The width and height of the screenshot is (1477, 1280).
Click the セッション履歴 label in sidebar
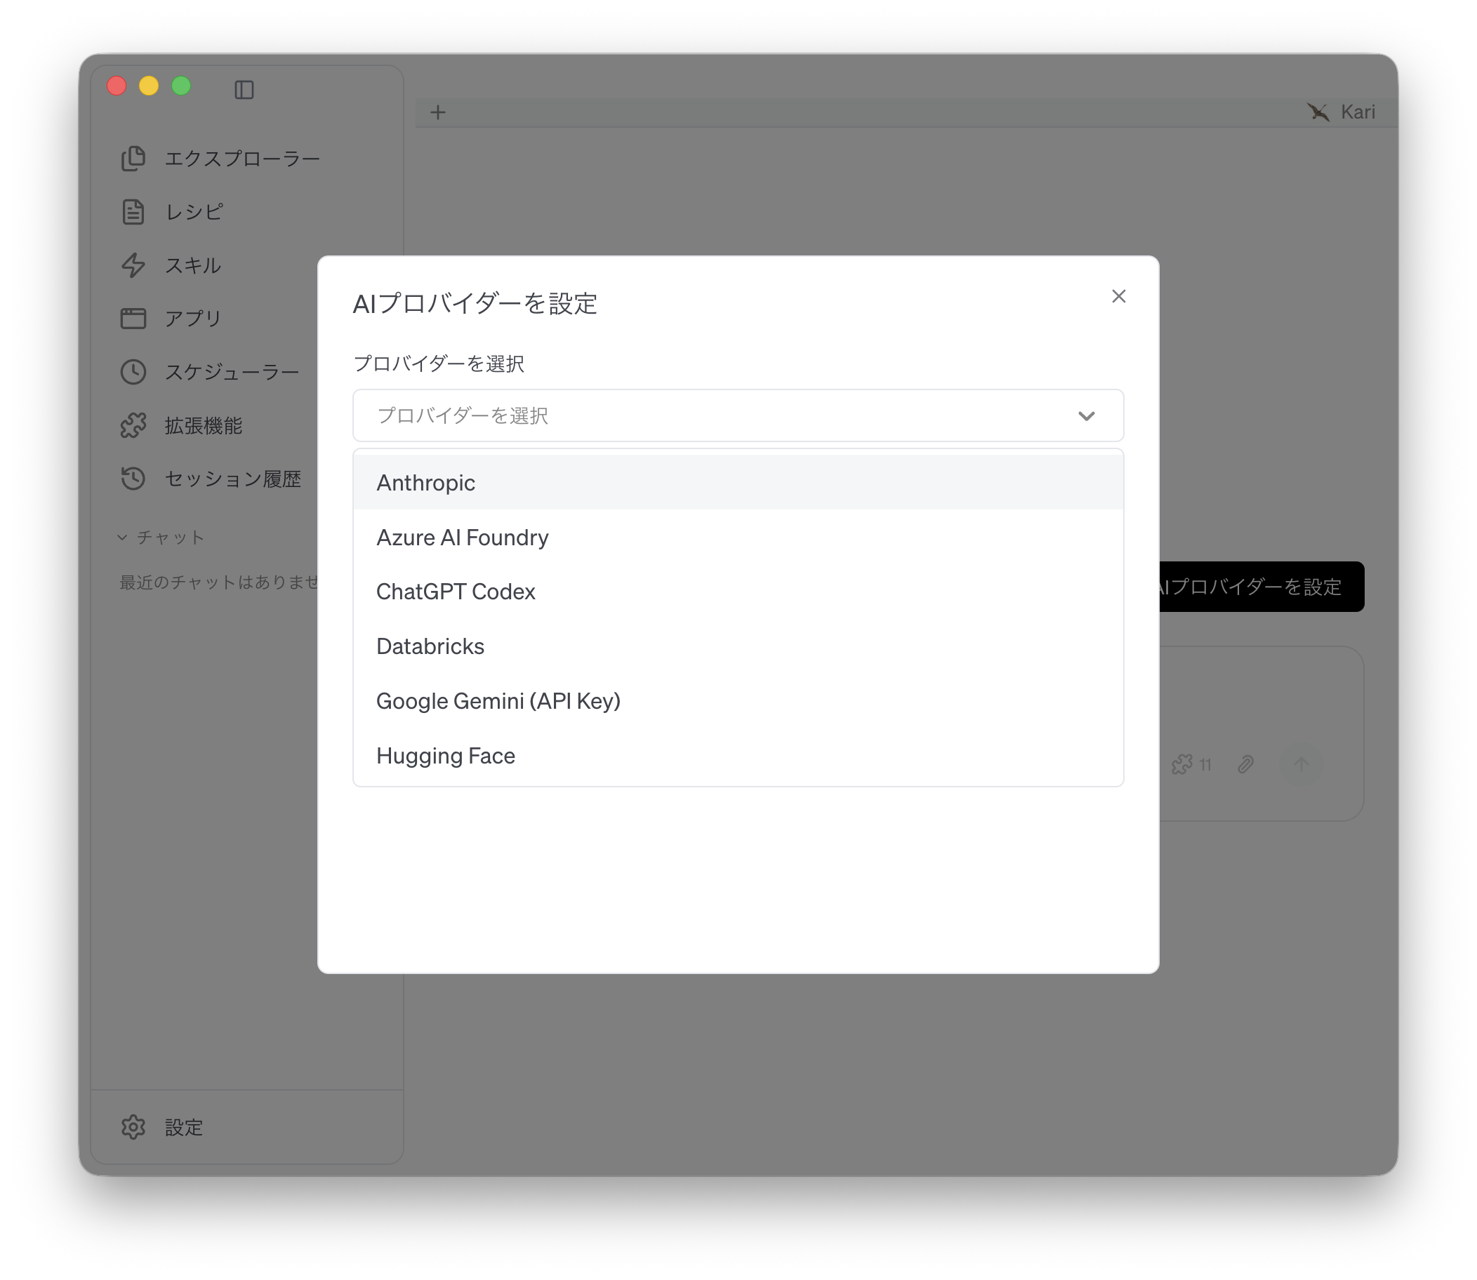click(233, 479)
